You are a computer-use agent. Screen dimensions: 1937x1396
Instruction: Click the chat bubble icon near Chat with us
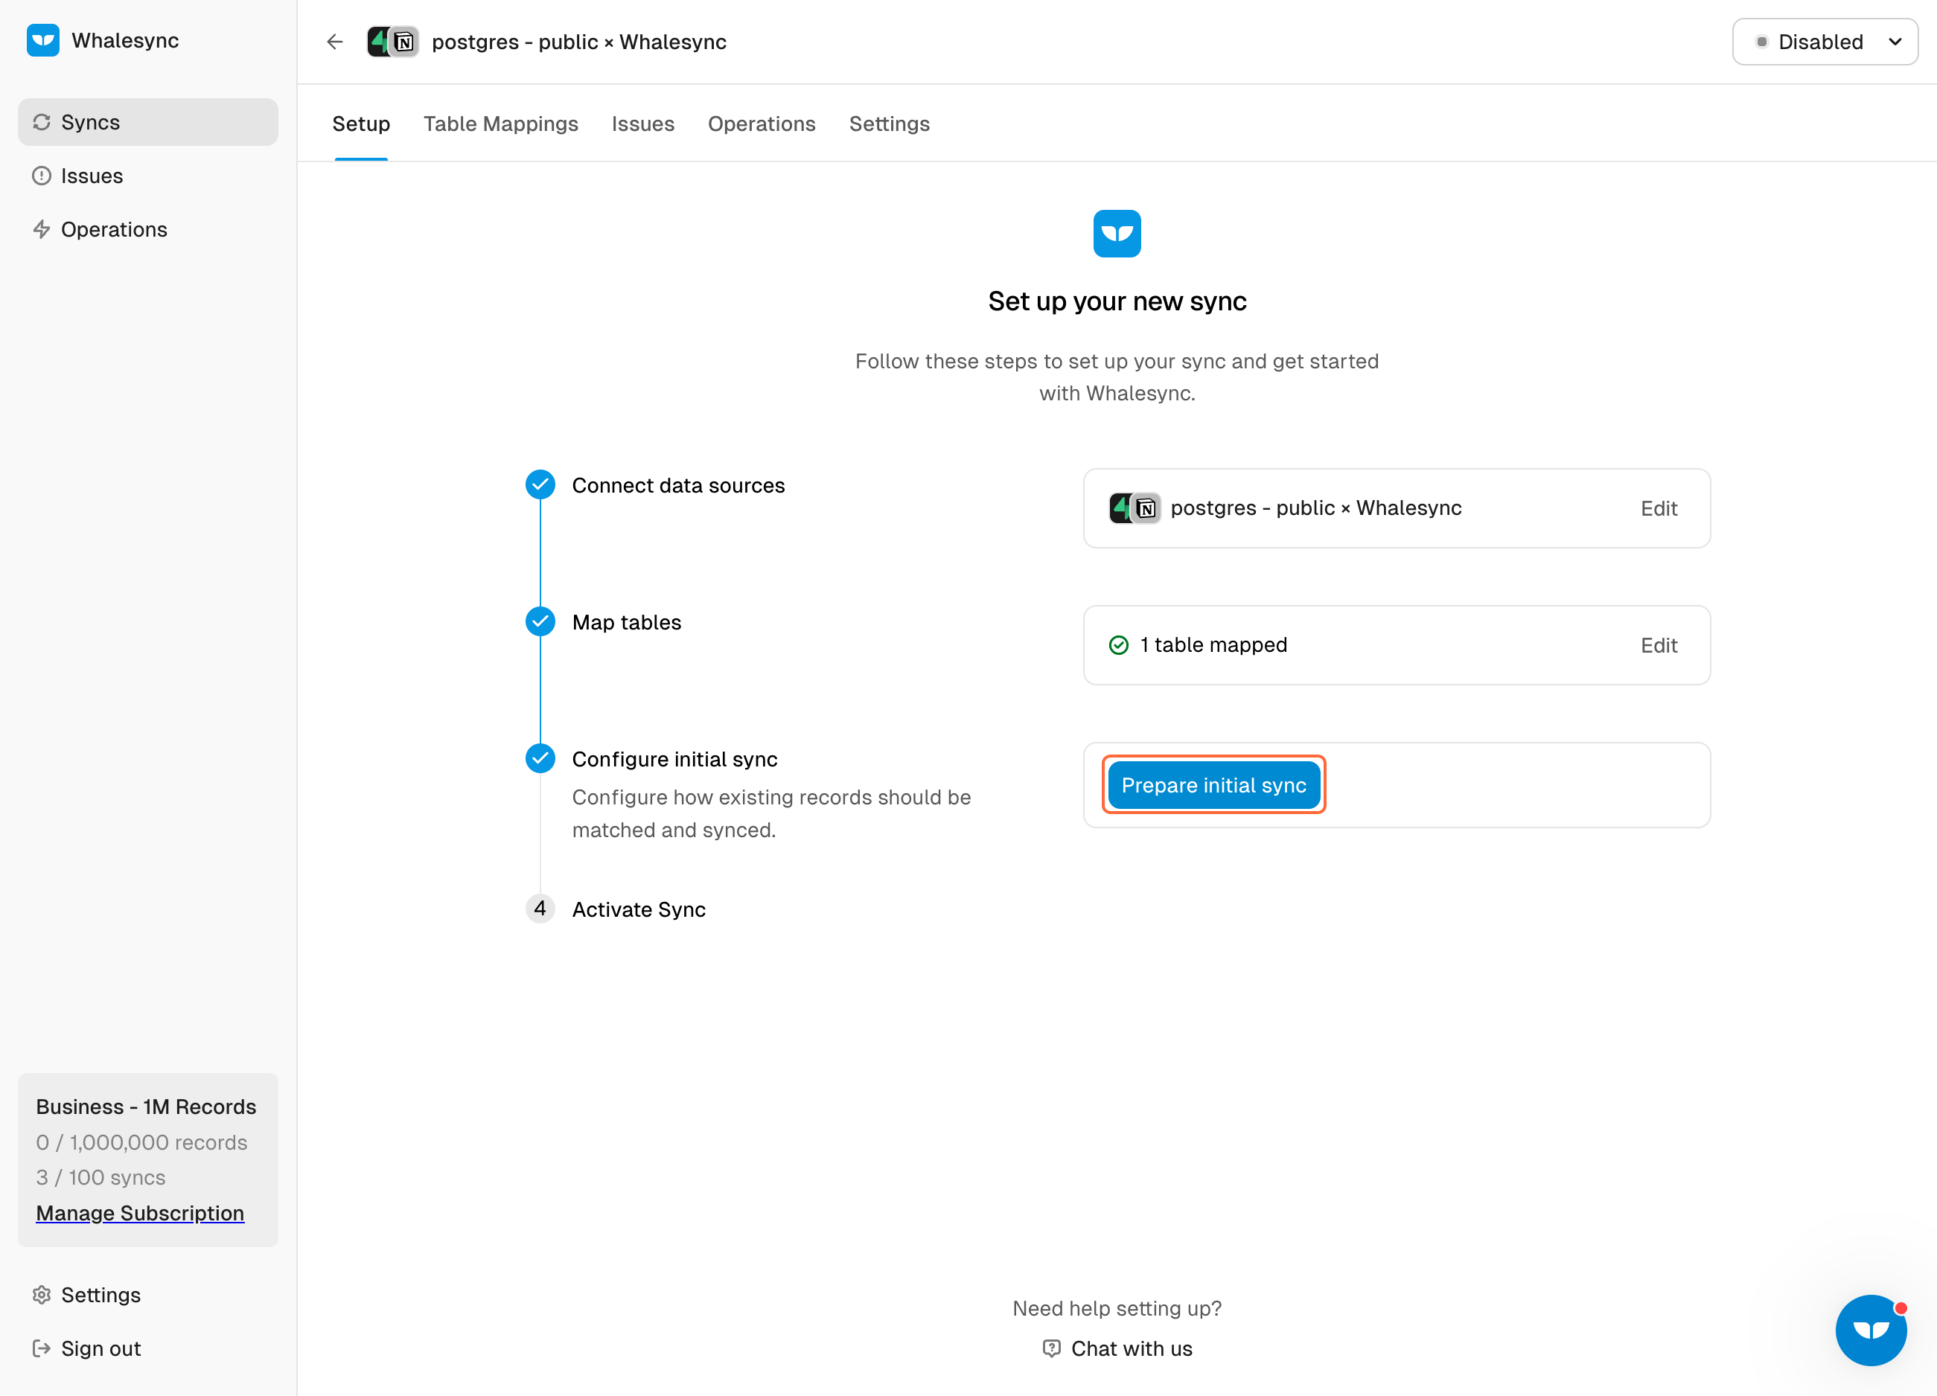click(x=1051, y=1349)
